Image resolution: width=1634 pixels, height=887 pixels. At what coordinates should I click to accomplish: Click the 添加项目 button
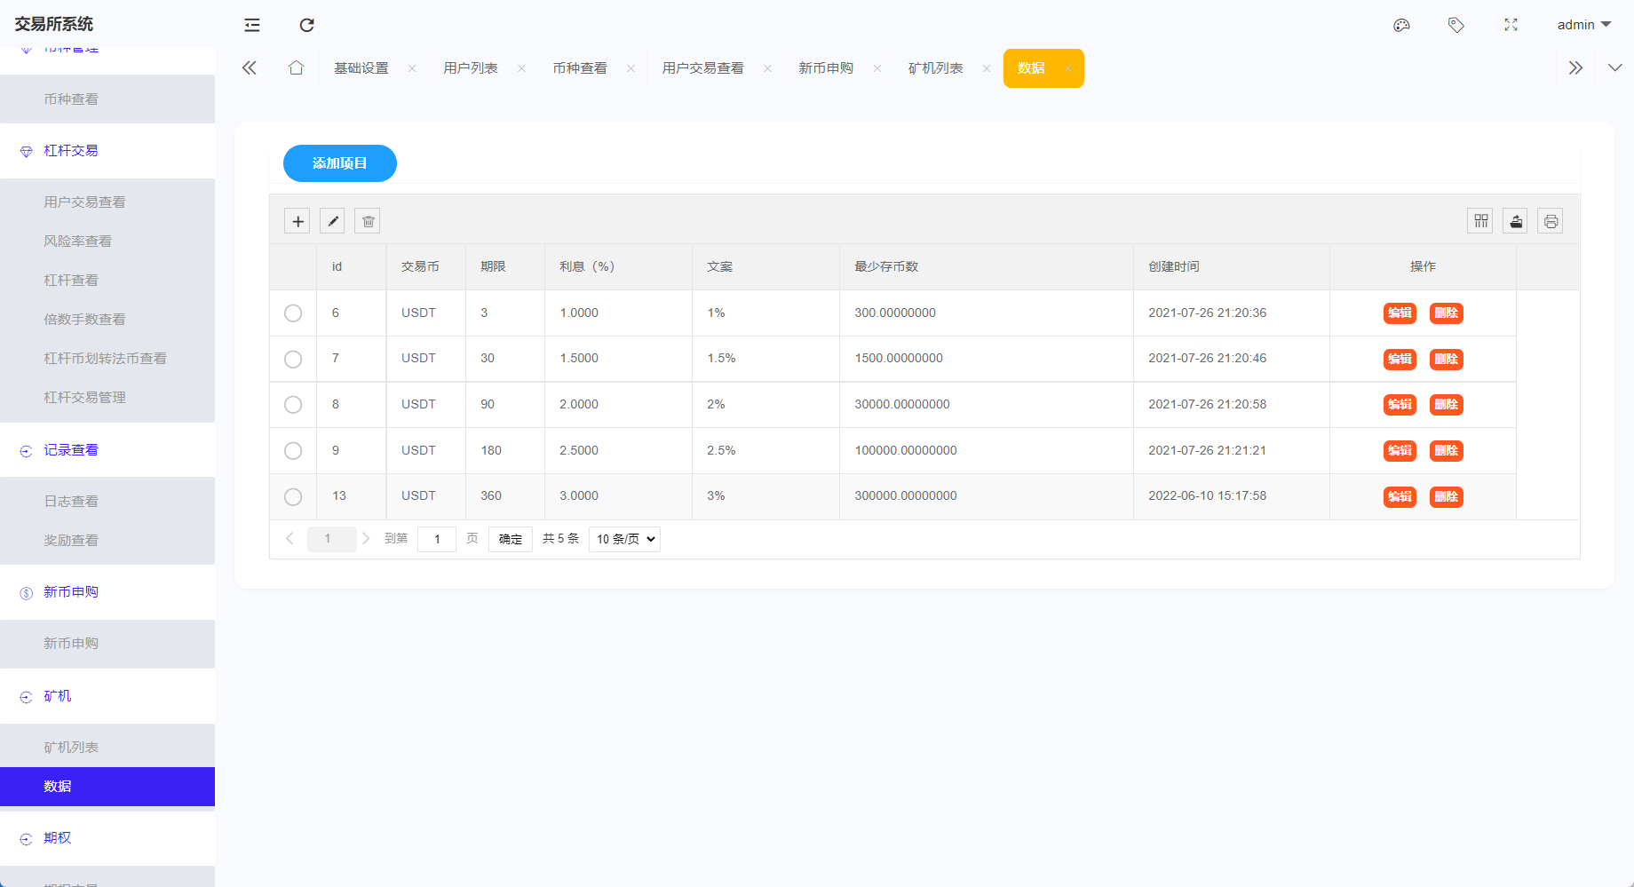point(340,163)
